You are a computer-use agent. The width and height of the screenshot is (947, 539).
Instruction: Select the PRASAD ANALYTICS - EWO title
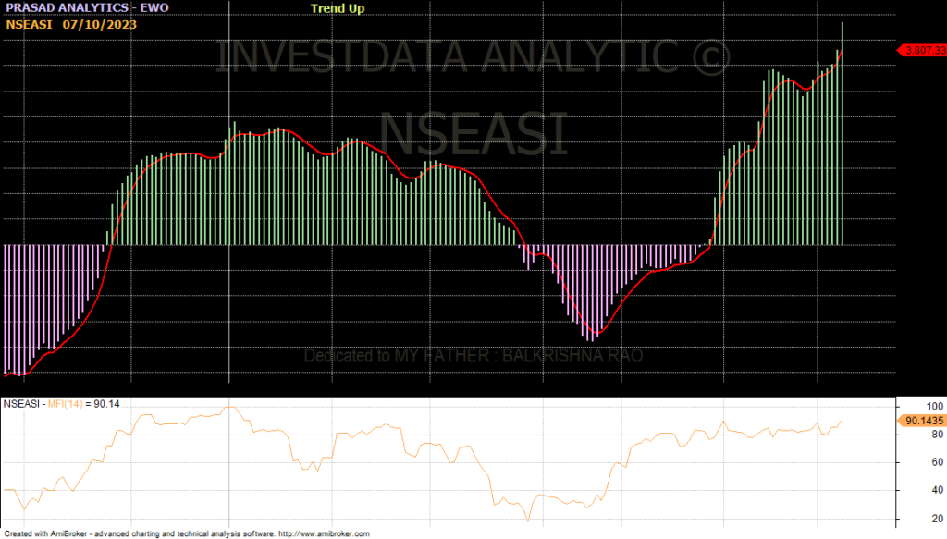pos(87,8)
